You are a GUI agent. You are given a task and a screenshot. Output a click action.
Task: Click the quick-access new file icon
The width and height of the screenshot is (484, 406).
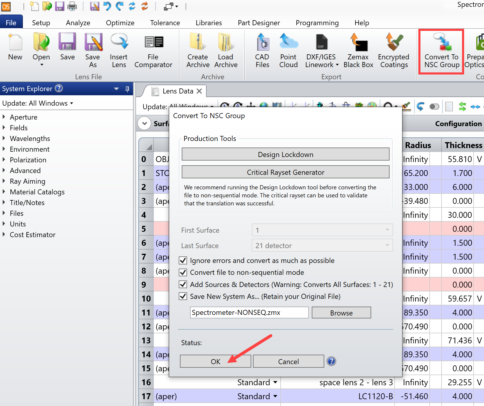pyautogui.click(x=34, y=6)
